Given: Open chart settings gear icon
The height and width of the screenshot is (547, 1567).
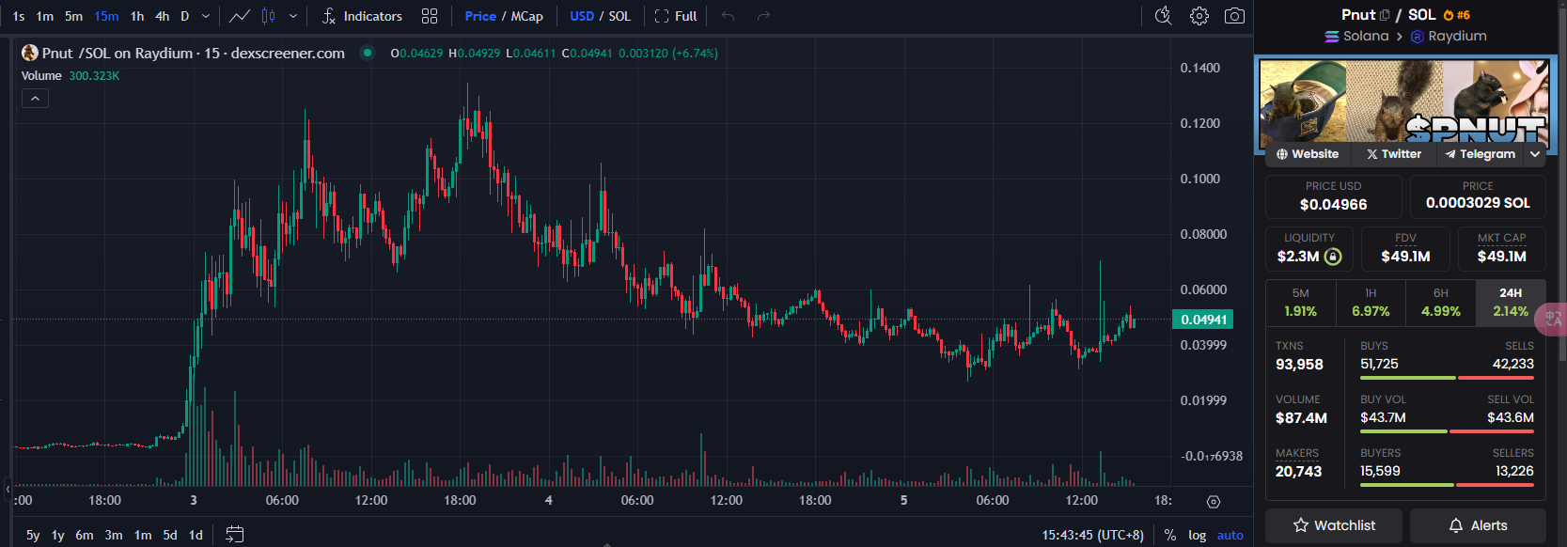Looking at the screenshot, I should point(1199,16).
